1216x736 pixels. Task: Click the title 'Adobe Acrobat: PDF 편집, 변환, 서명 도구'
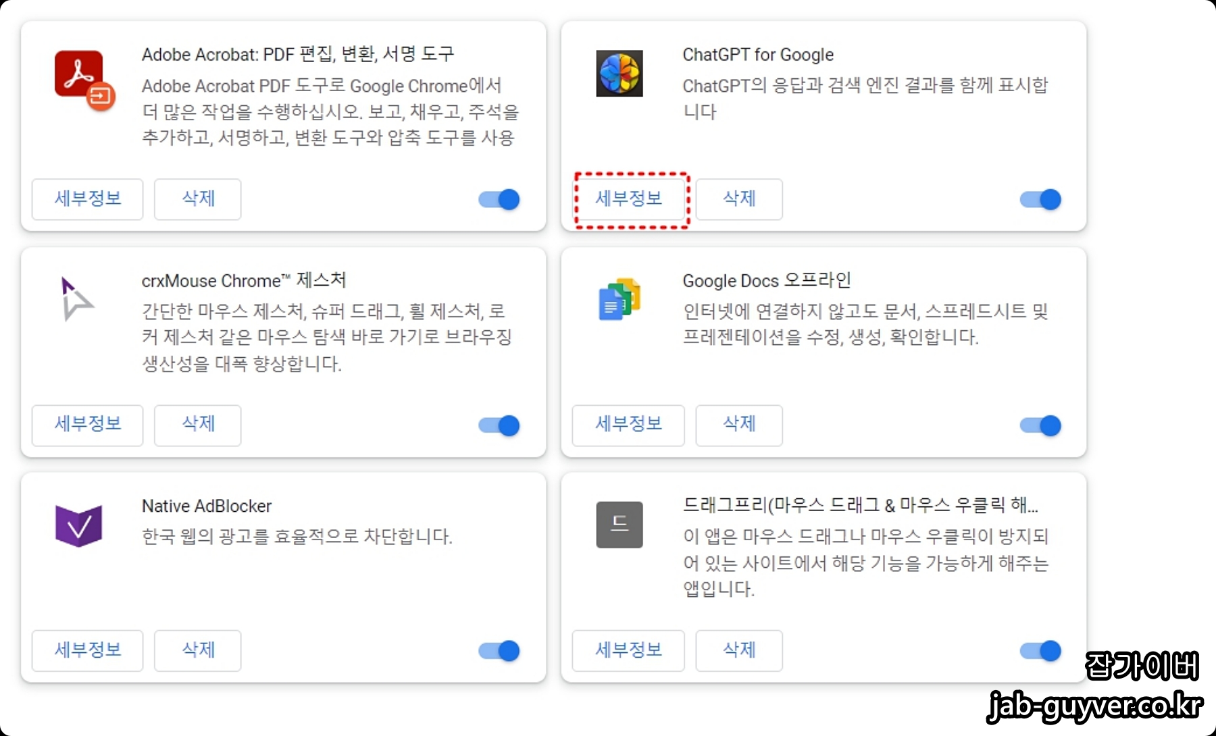pyautogui.click(x=298, y=54)
